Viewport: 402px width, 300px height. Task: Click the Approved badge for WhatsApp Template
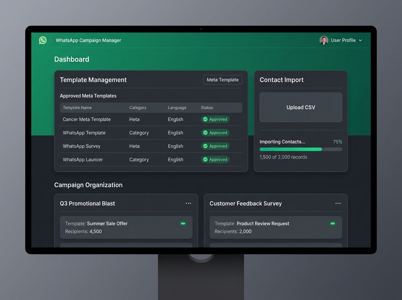(215, 133)
